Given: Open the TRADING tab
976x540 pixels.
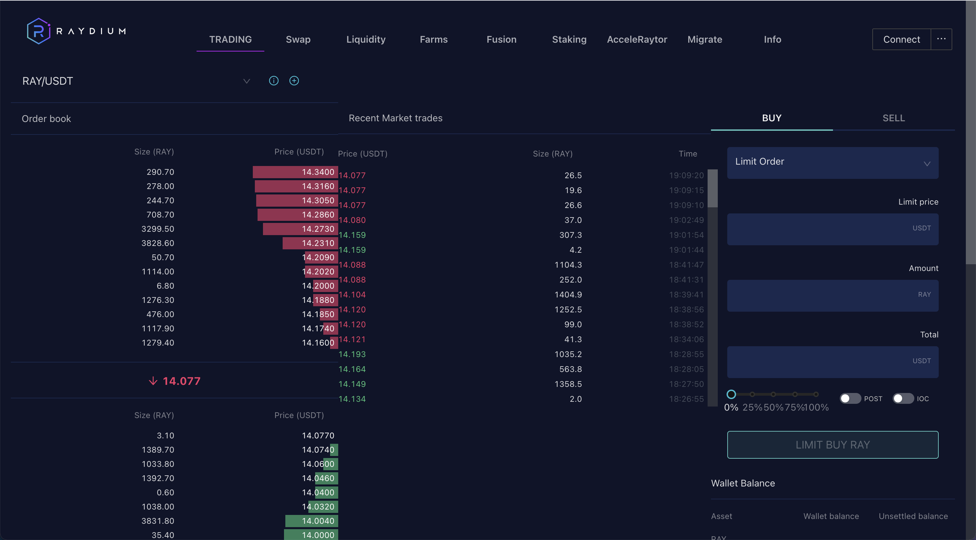Looking at the screenshot, I should pos(230,39).
